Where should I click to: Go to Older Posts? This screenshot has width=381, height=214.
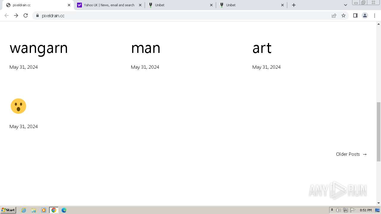point(352,154)
